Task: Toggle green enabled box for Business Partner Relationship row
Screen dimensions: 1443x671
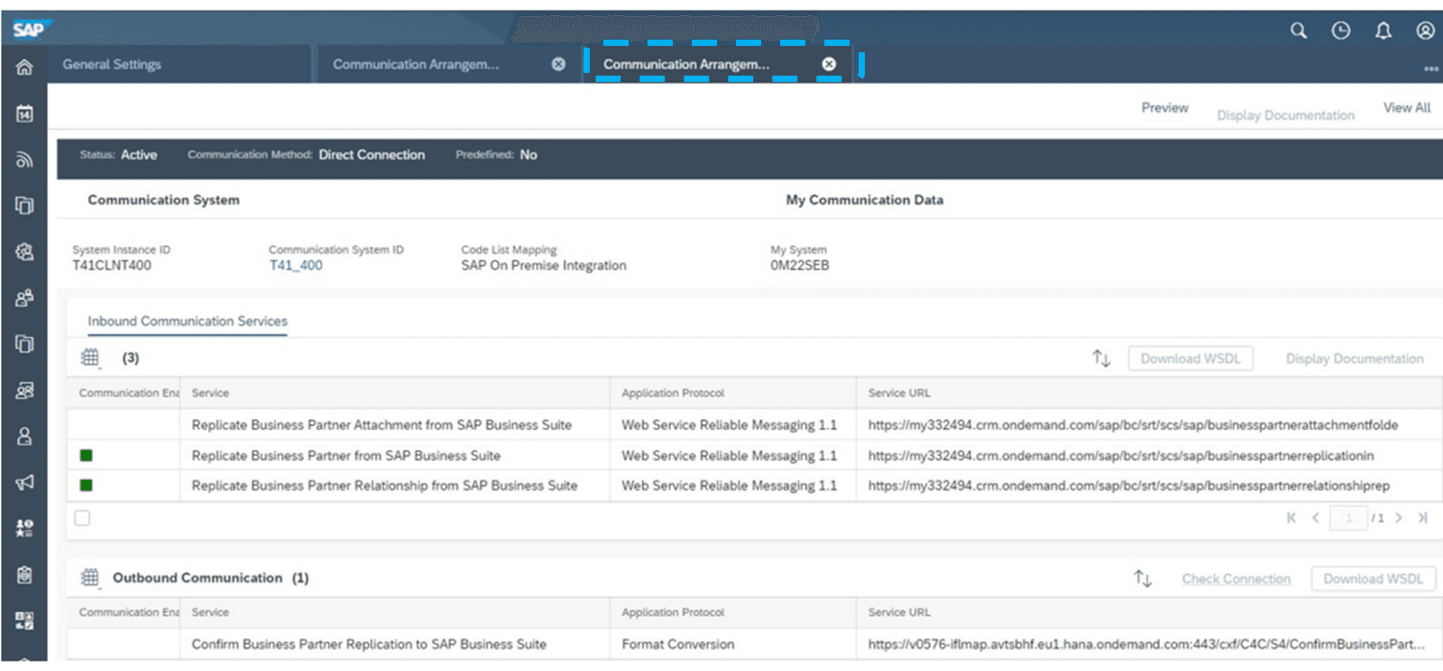Action: pos(87,485)
